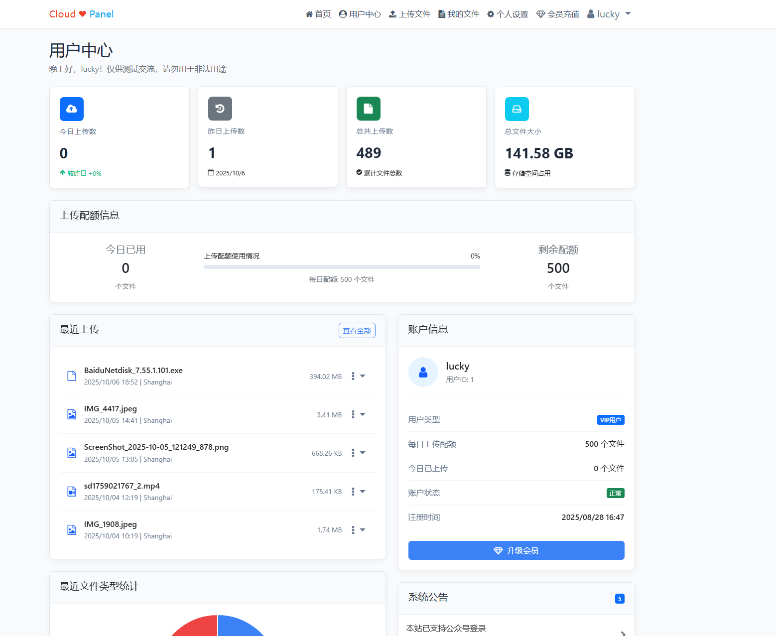776x636 pixels.
Task: Click the 升级会员 upgrade button
Action: (516, 550)
